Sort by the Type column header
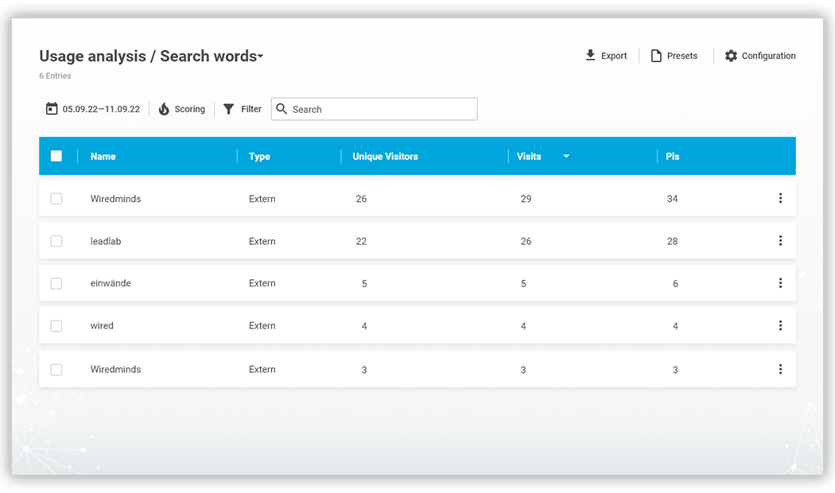Viewport: 835px width, 493px height. [x=259, y=157]
